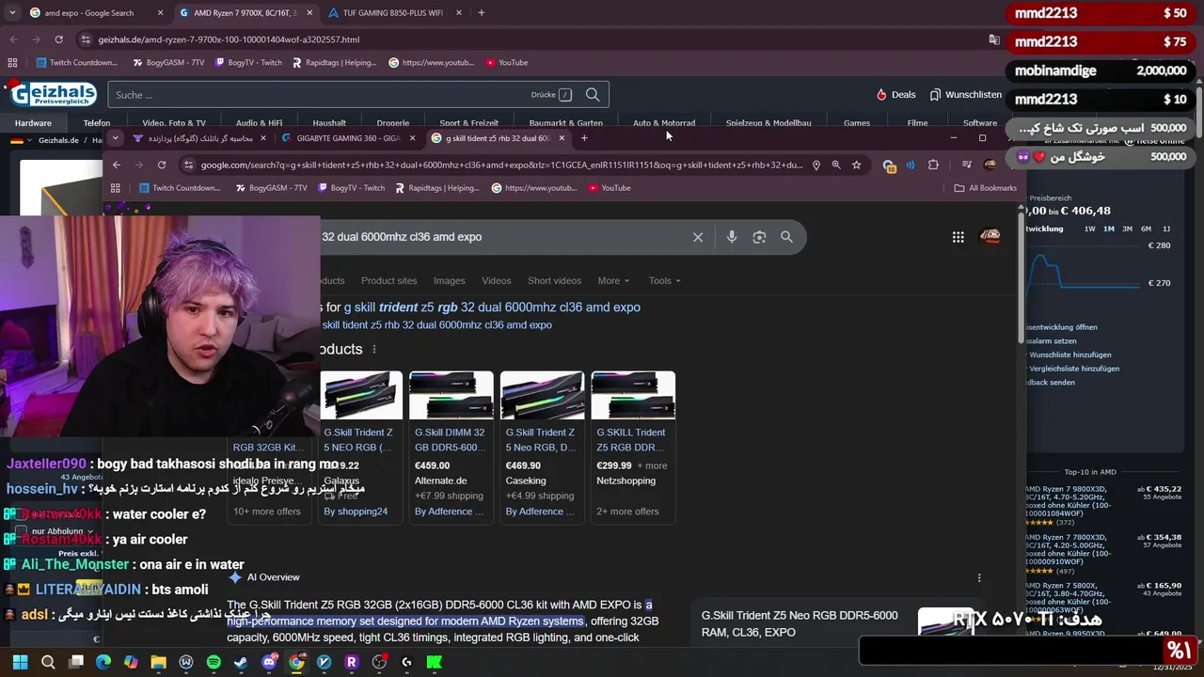Clear the Google search box text

point(698,237)
